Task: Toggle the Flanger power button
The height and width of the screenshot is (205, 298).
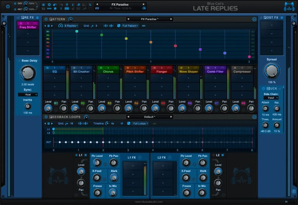Action: 155,68
